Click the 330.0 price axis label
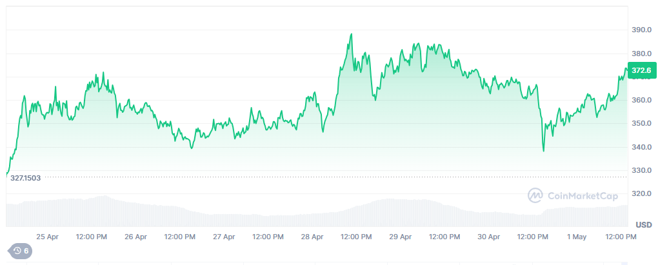The width and height of the screenshot is (658, 265). coord(641,171)
